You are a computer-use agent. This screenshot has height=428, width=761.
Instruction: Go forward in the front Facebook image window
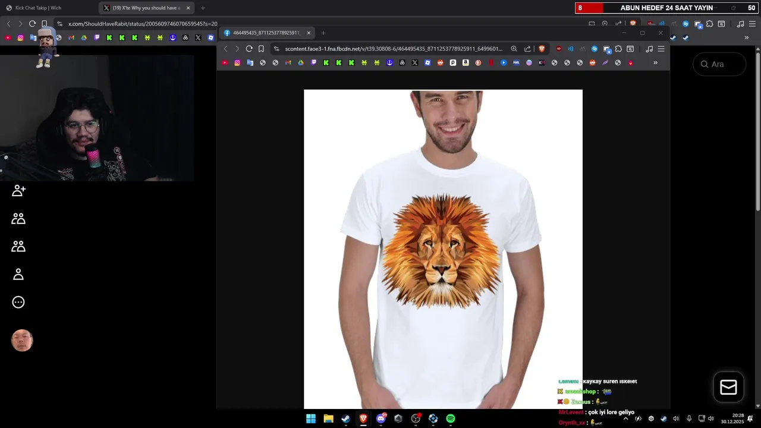pos(237,49)
